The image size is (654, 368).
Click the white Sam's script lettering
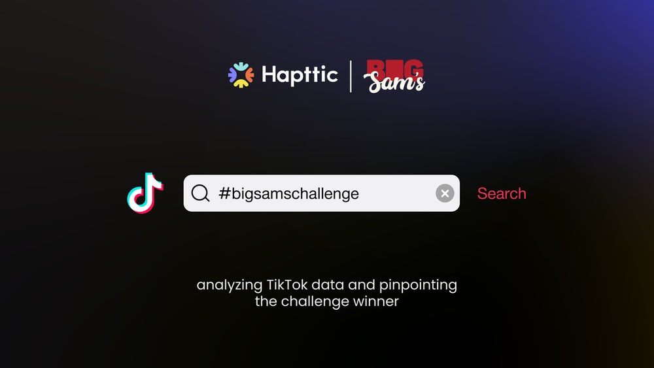(x=394, y=82)
